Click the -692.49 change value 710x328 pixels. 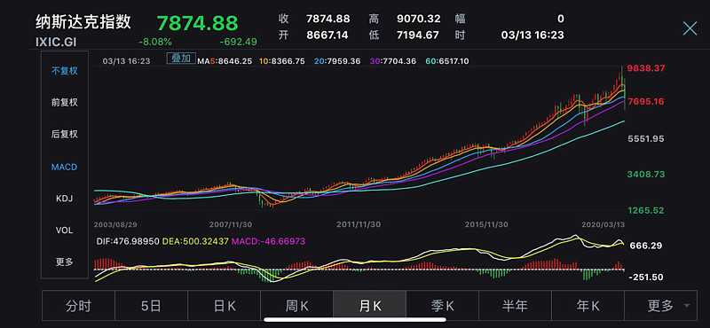238,42
